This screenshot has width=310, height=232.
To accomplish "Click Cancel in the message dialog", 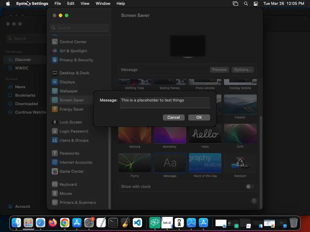I will point(173,118).
